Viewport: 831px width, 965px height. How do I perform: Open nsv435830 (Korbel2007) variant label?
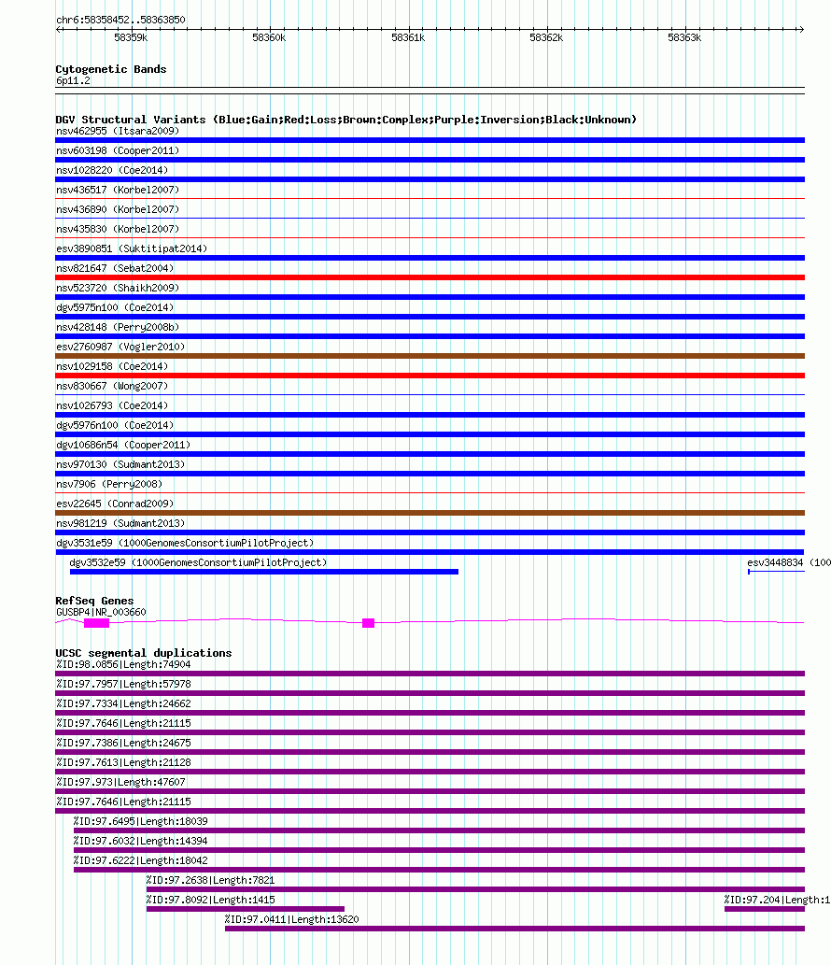[118, 230]
